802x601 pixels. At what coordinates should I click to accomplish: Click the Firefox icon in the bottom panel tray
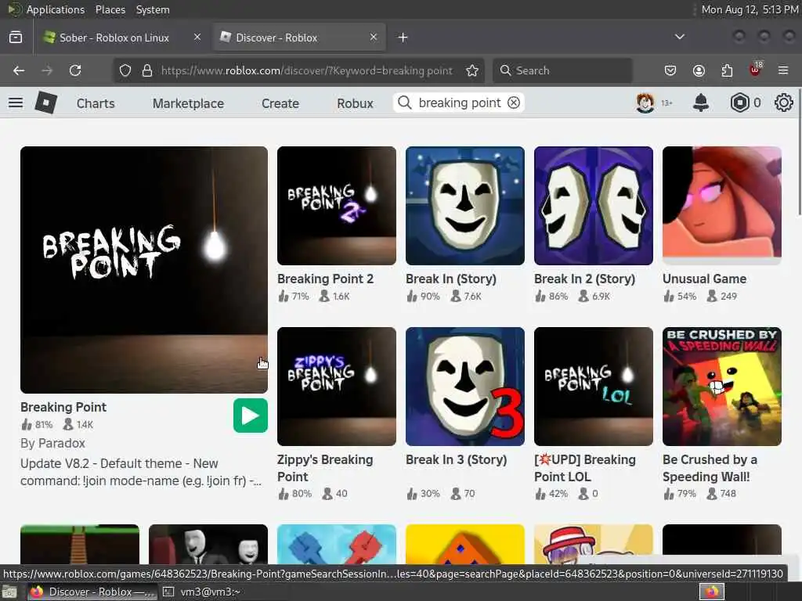712,592
